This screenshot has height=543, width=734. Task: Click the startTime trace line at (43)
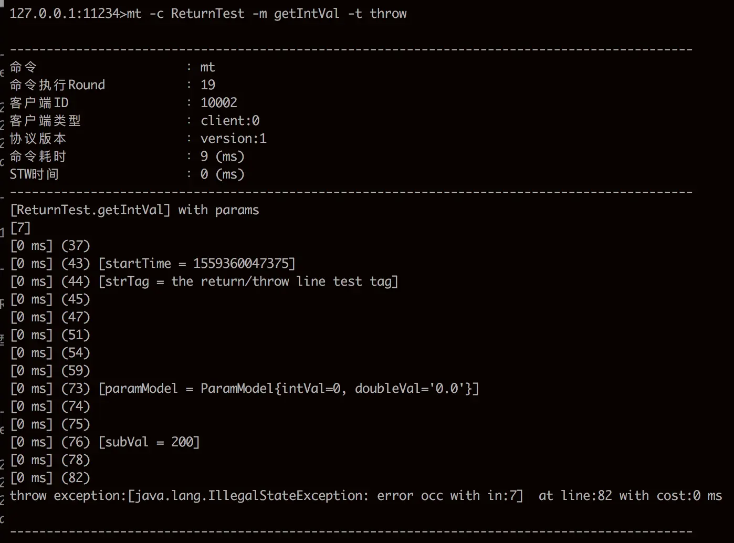(x=153, y=264)
